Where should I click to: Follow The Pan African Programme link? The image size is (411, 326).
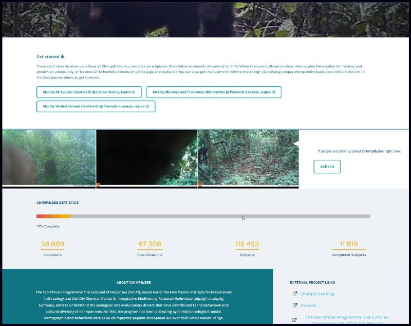tap(347, 320)
